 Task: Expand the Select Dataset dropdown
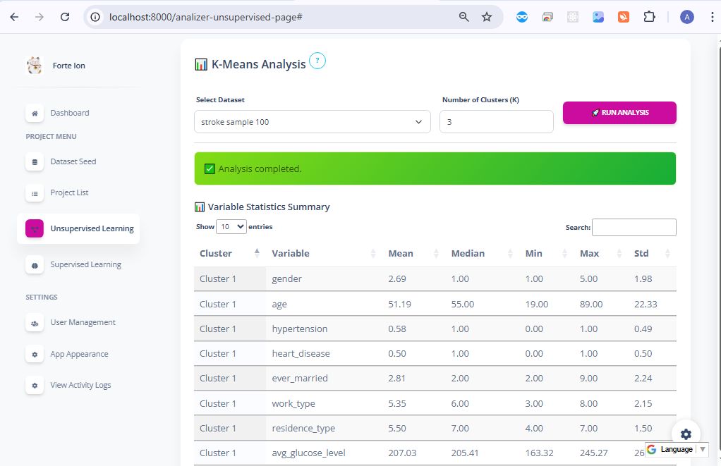click(x=312, y=122)
